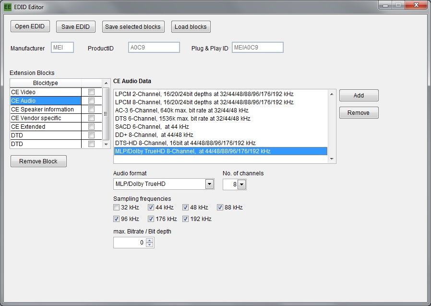Click the Blocktype column header
This screenshot has width=431, height=306.
pos(46,83)
